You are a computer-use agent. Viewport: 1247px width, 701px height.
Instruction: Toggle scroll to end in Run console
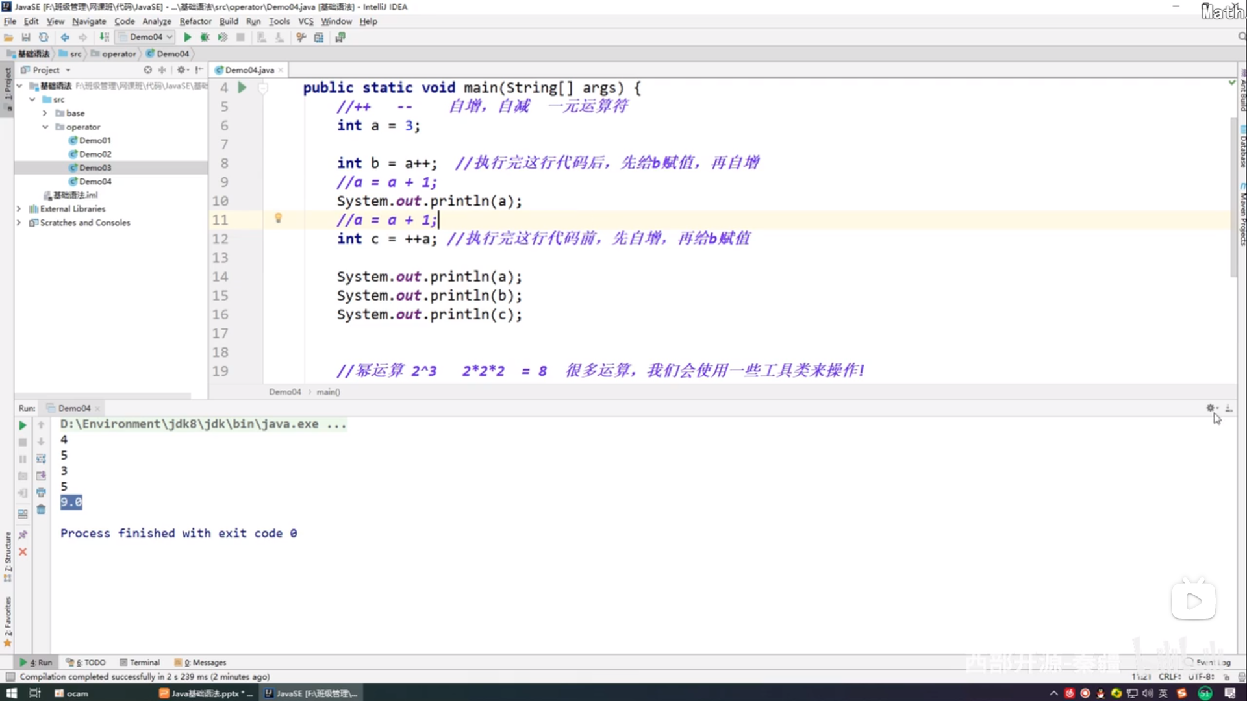pyautogui.click(x=41, y=476)
